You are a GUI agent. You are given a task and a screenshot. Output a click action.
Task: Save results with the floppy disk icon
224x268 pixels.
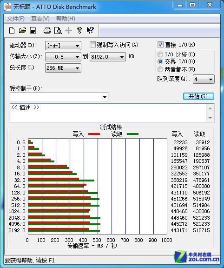click(x=33, y=30)
